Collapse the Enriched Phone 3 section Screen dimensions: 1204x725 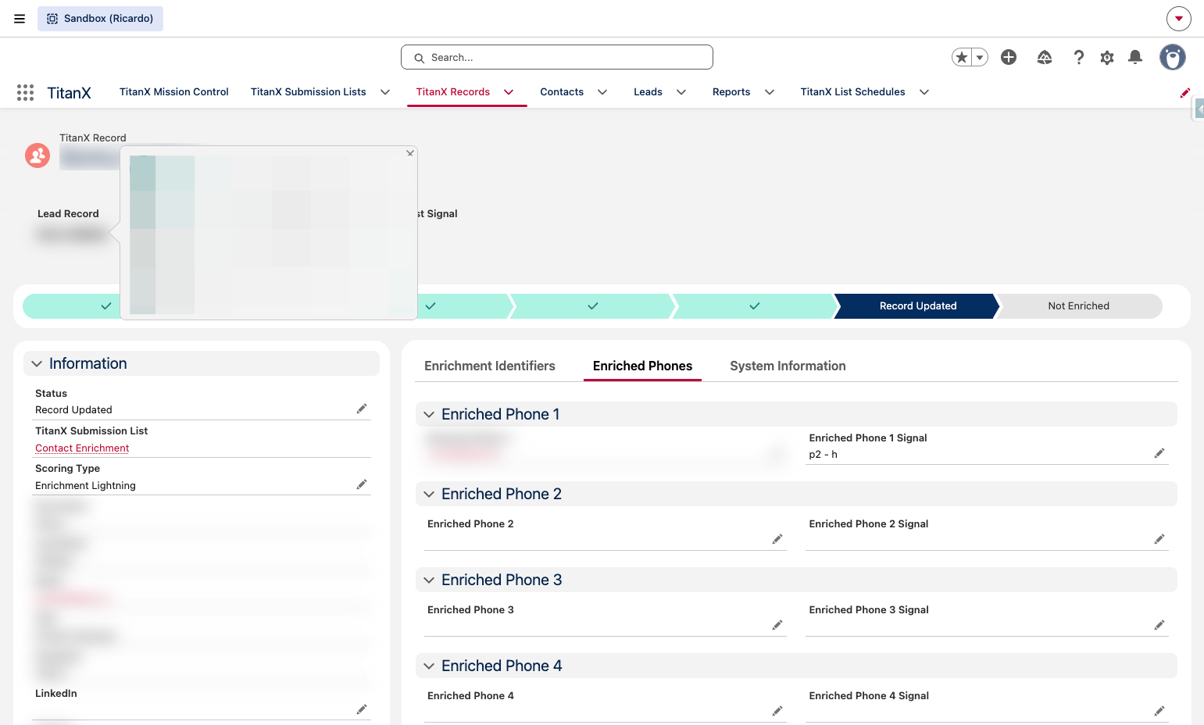[429, 580]
